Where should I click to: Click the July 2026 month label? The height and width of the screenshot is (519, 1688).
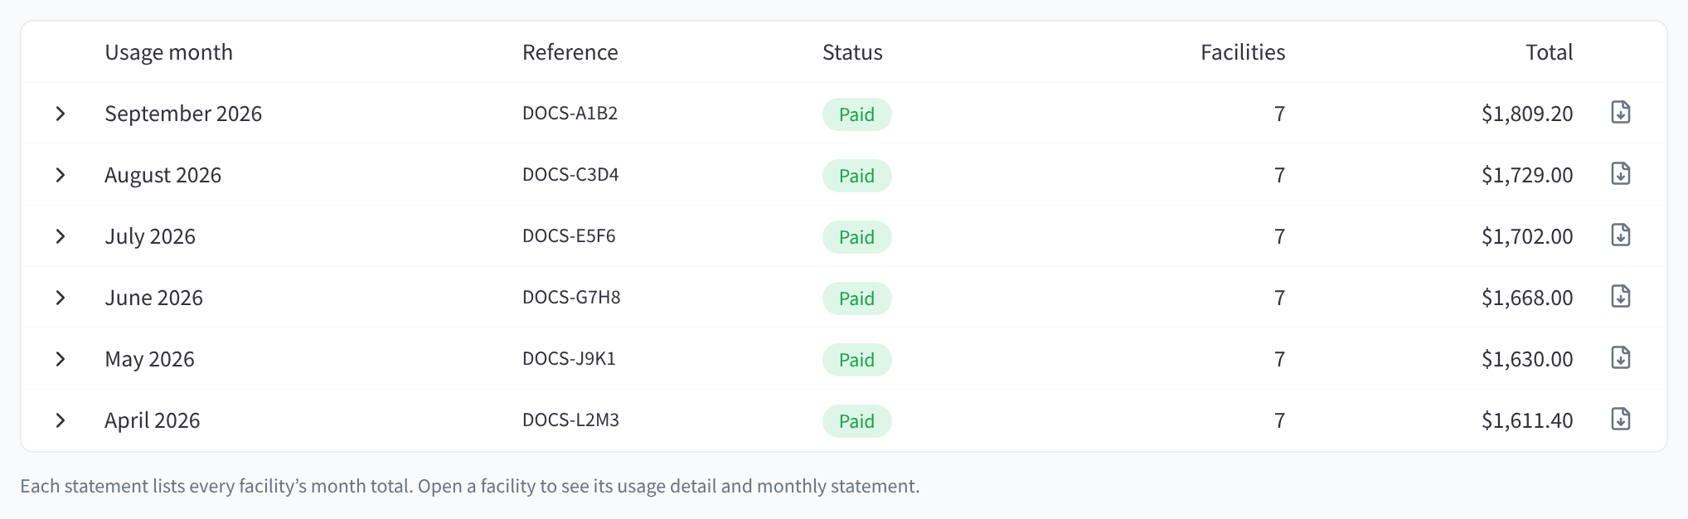coord(150,236)
